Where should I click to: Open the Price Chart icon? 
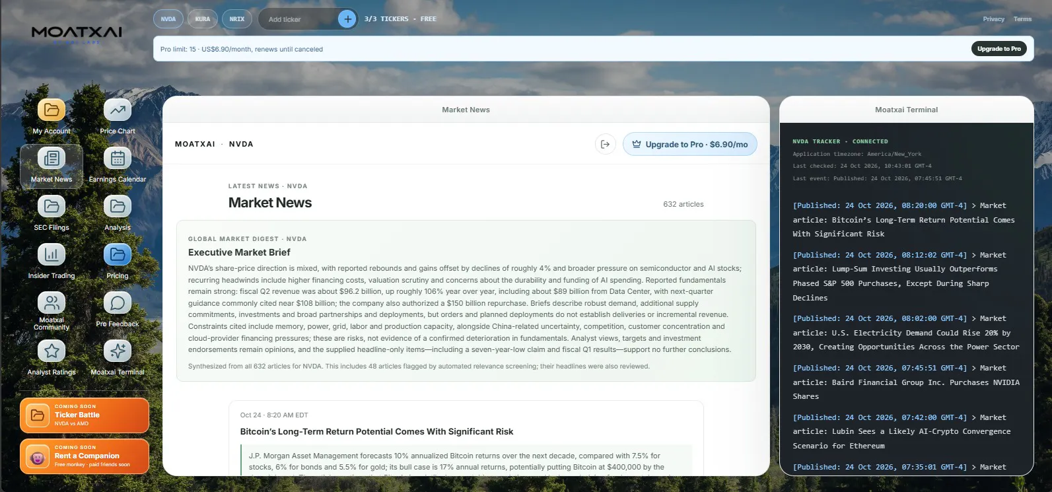[x=118, y=110]
